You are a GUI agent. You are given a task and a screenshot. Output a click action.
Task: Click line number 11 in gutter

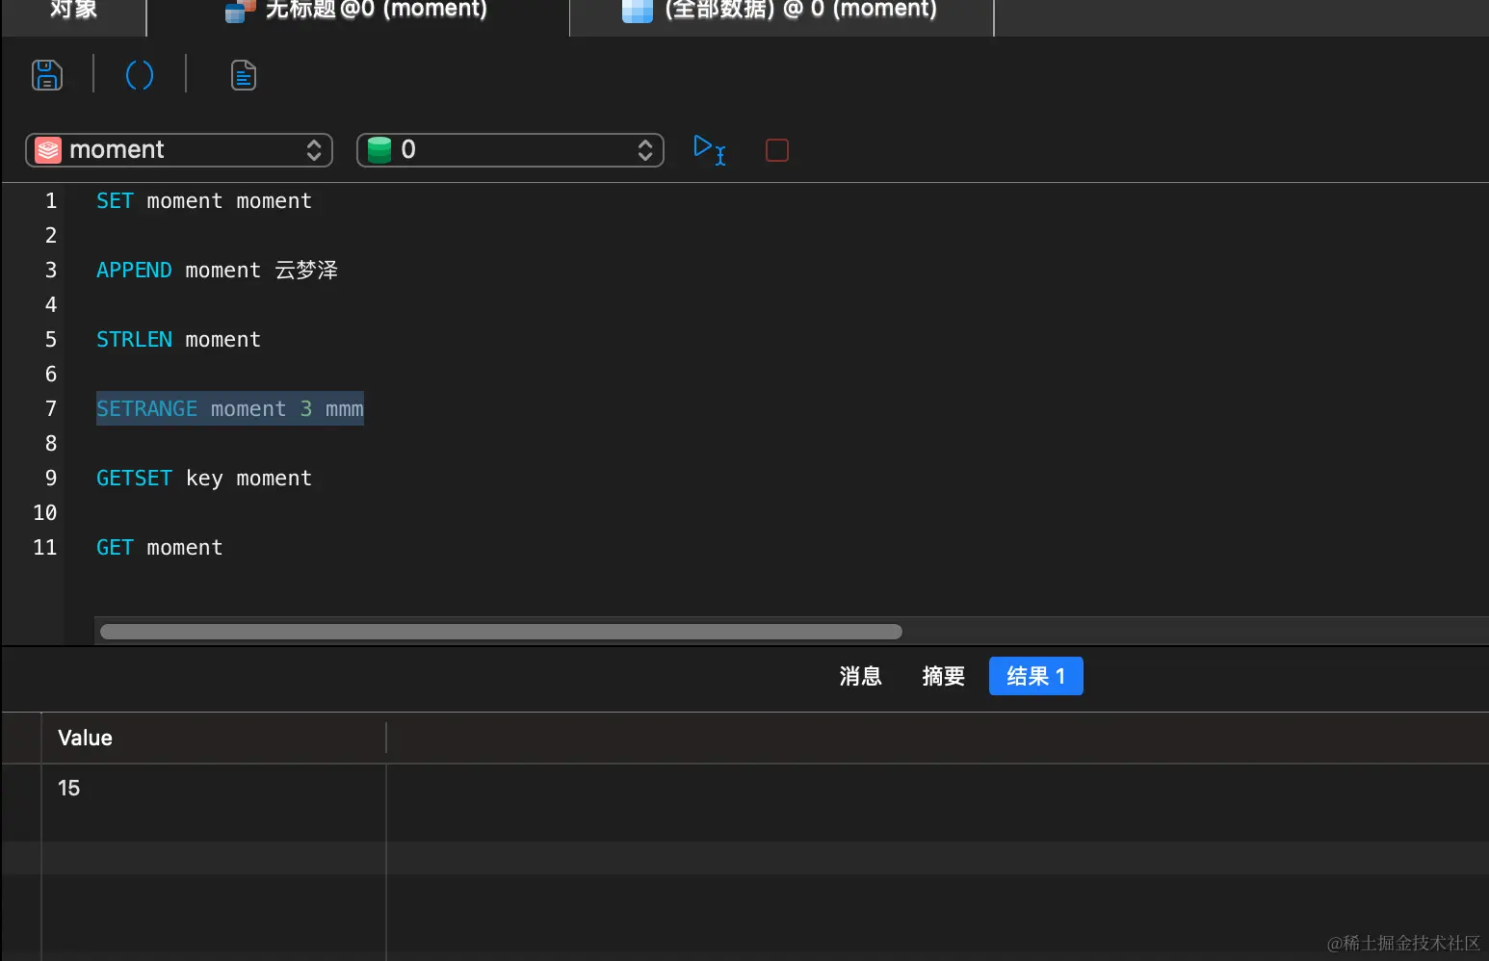(45, 547)
